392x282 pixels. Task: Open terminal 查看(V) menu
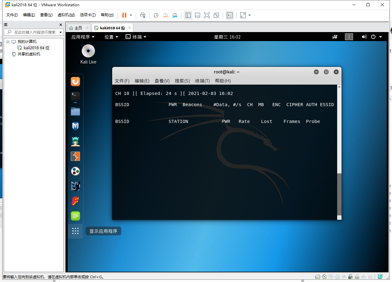pos(162,81)
